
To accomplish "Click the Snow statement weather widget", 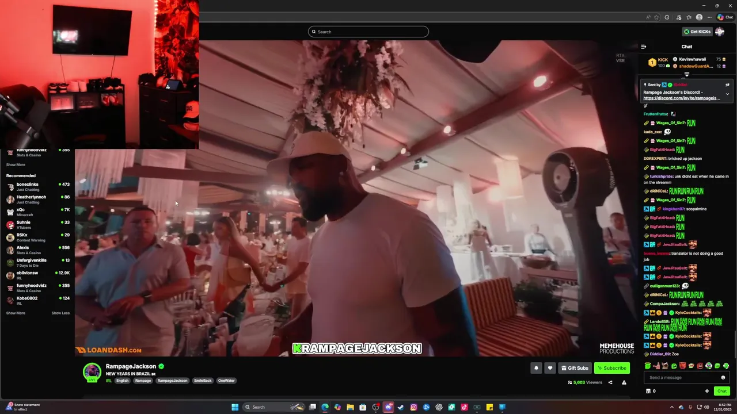I will coord(23,407).
